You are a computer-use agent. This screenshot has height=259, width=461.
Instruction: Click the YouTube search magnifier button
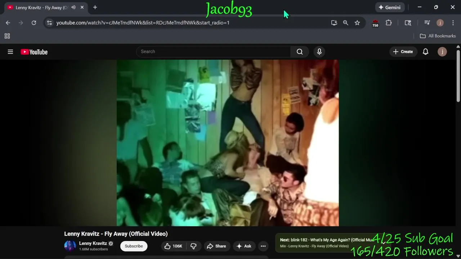(x=300, y=51)
